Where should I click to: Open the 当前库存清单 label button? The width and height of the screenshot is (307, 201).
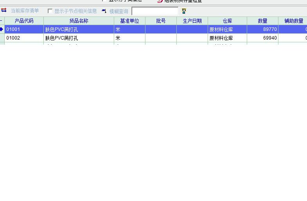pyautogui.click(x=25, y=11)
